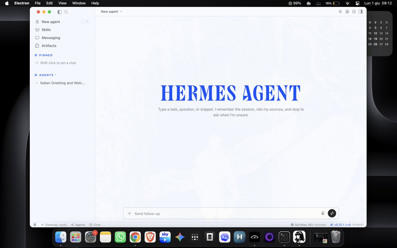
Task: Open the Window menu
Action: 79,3
